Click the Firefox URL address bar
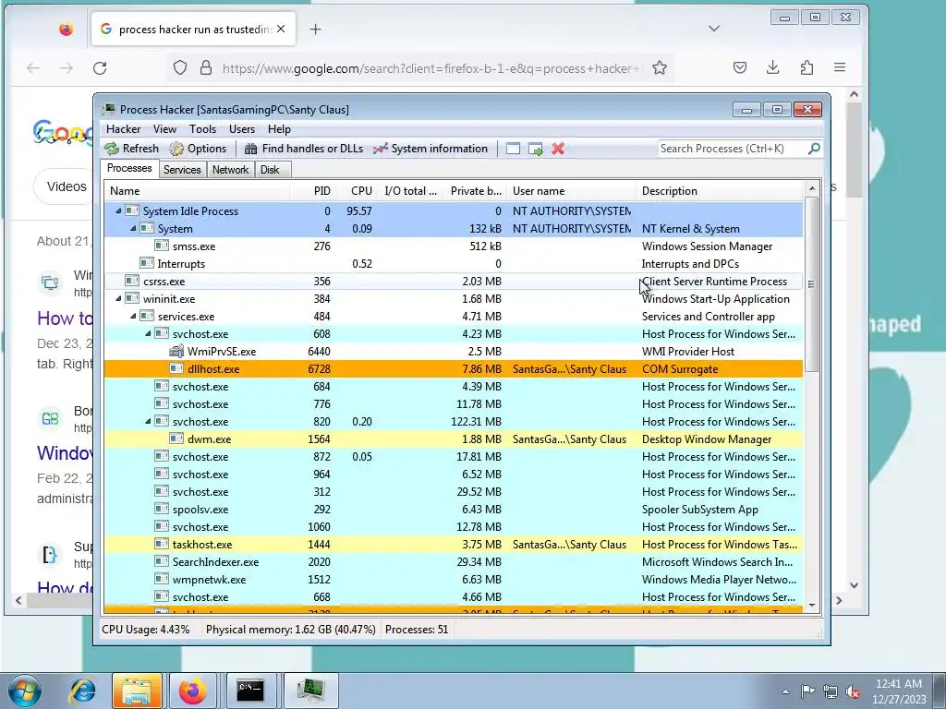The width and height of the screenshot is (946, 709). (430, 68)
